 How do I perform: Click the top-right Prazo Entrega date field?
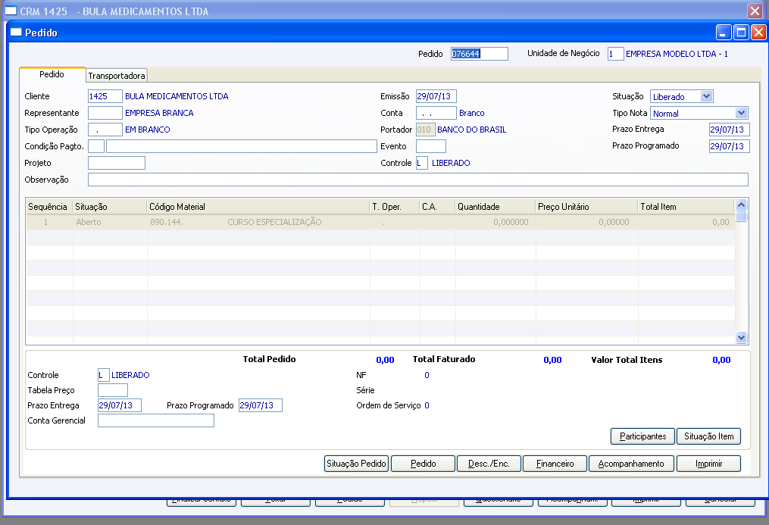[x=729, y=130]
